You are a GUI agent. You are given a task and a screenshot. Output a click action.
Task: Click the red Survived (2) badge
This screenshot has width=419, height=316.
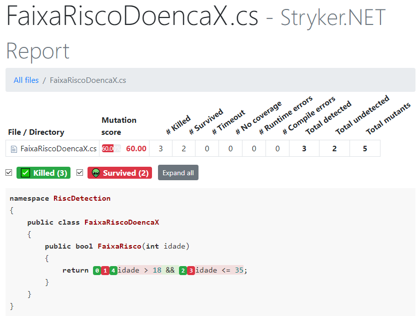click(x=119, y=173)
